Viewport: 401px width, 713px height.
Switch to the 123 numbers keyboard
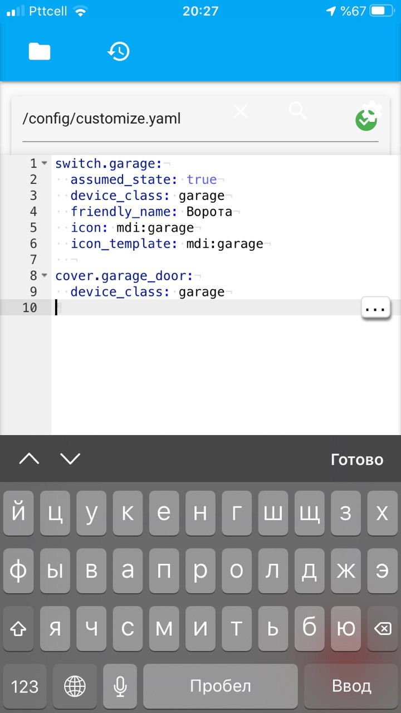[25, 686]
